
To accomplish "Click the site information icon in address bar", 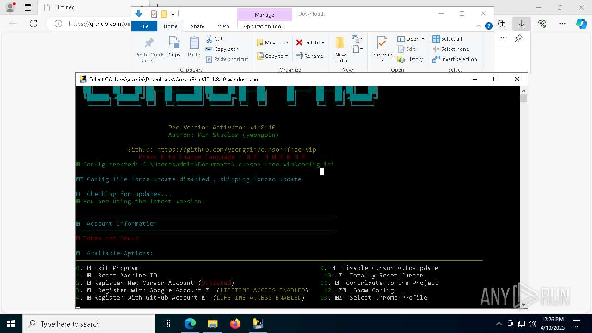I will [58, 24].
